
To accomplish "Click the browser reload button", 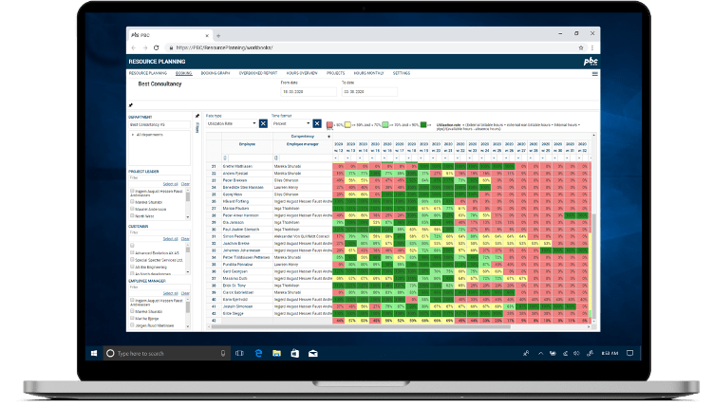I will coord(156,46).
